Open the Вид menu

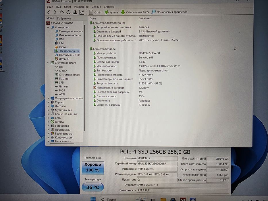[59, 7]
